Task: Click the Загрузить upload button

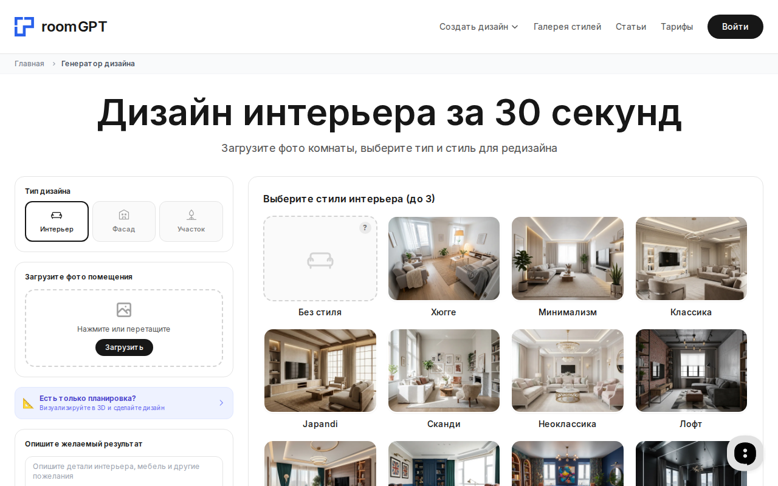Action: 124,347
